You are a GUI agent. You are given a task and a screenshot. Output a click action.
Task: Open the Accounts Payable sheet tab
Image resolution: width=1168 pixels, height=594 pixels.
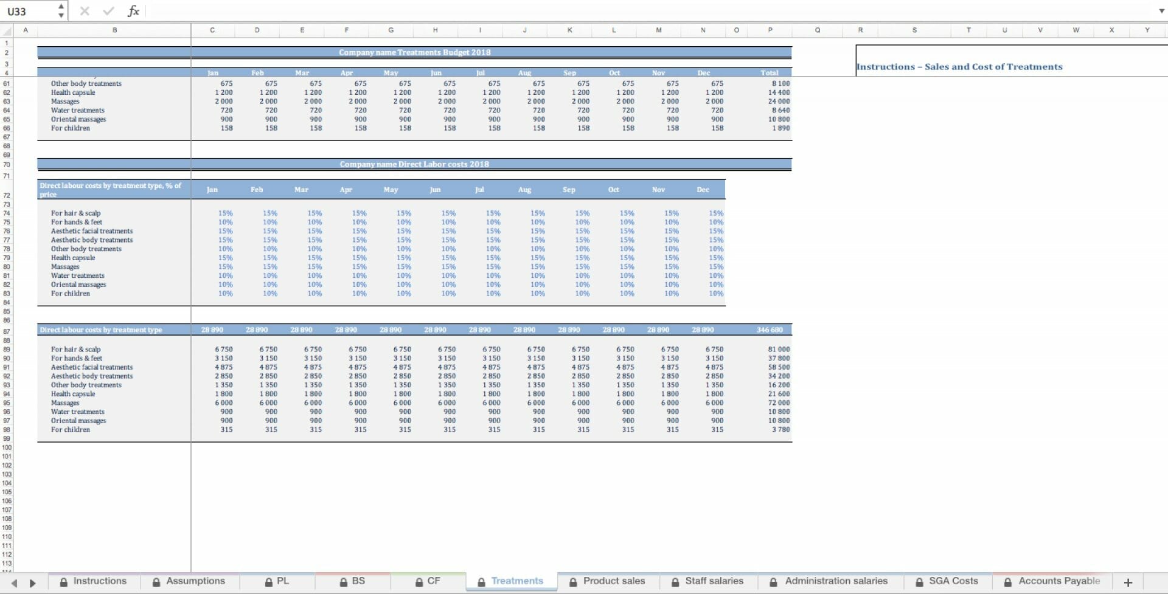click(1052, 581)
